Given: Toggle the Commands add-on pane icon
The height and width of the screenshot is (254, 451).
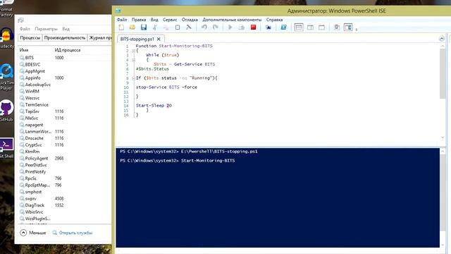Looking at the screenshot, I should click(x=348, y=28).
